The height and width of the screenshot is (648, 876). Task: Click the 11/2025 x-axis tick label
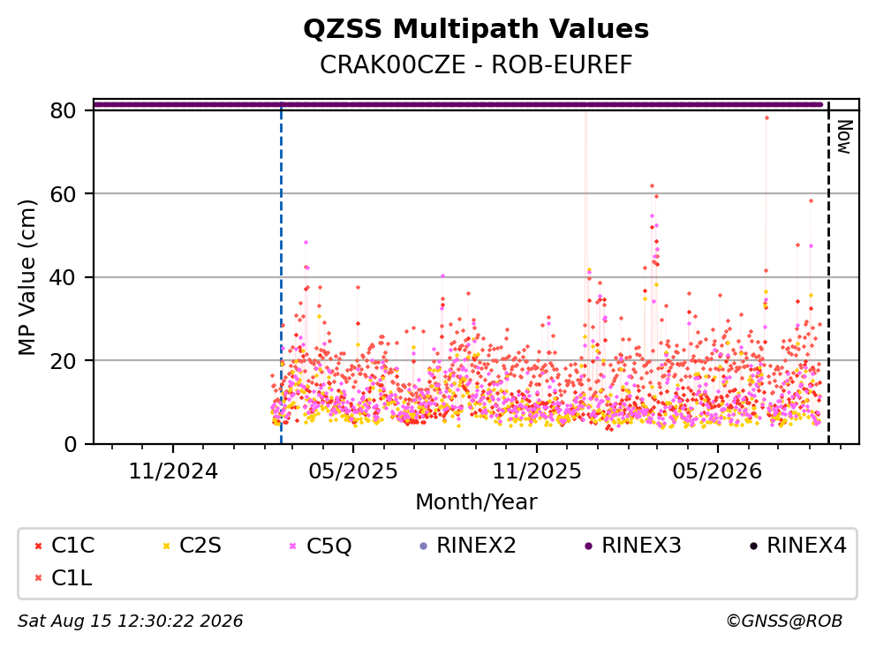[537, 471]
